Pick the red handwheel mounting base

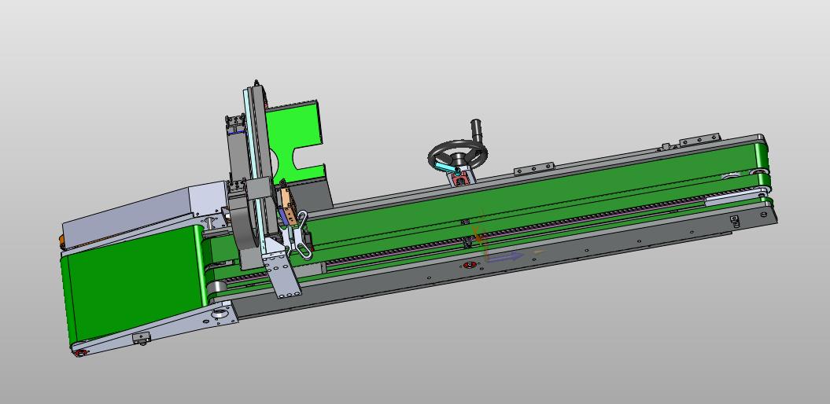click(x=459, y=178)
